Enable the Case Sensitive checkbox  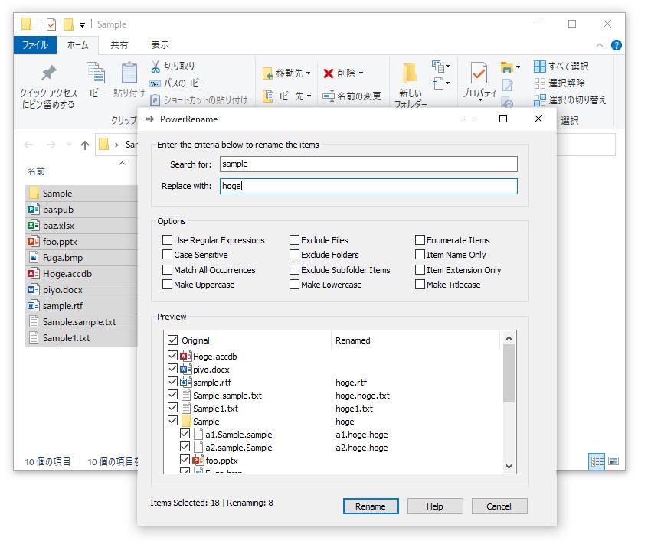pos(167,255)
